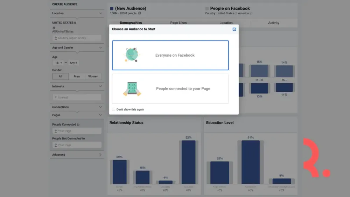Click the Married 52% bar
Screen dimensions: 350x197
coord(188,162)
